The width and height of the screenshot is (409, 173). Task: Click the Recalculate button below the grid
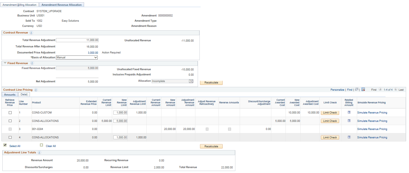[211, 146]
